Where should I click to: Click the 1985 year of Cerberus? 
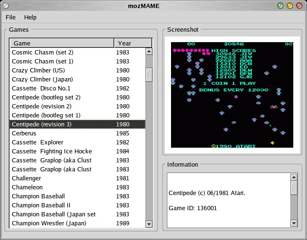[123, 133]
